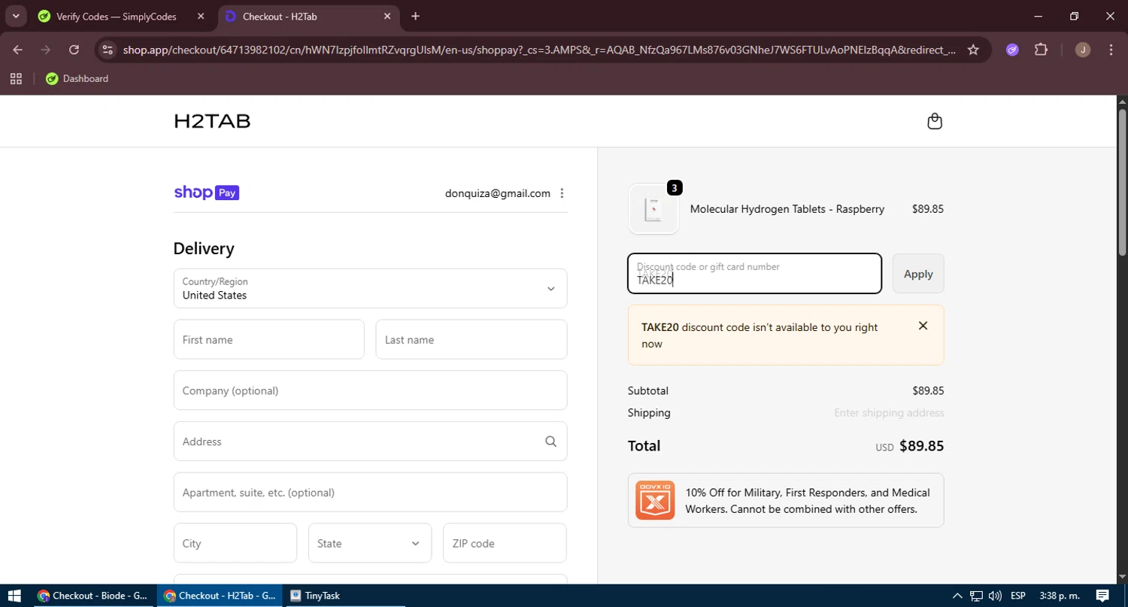Click the City field
Viewport: 1128px width, 607px height.
pyautogui.click(x=235, y=543)
